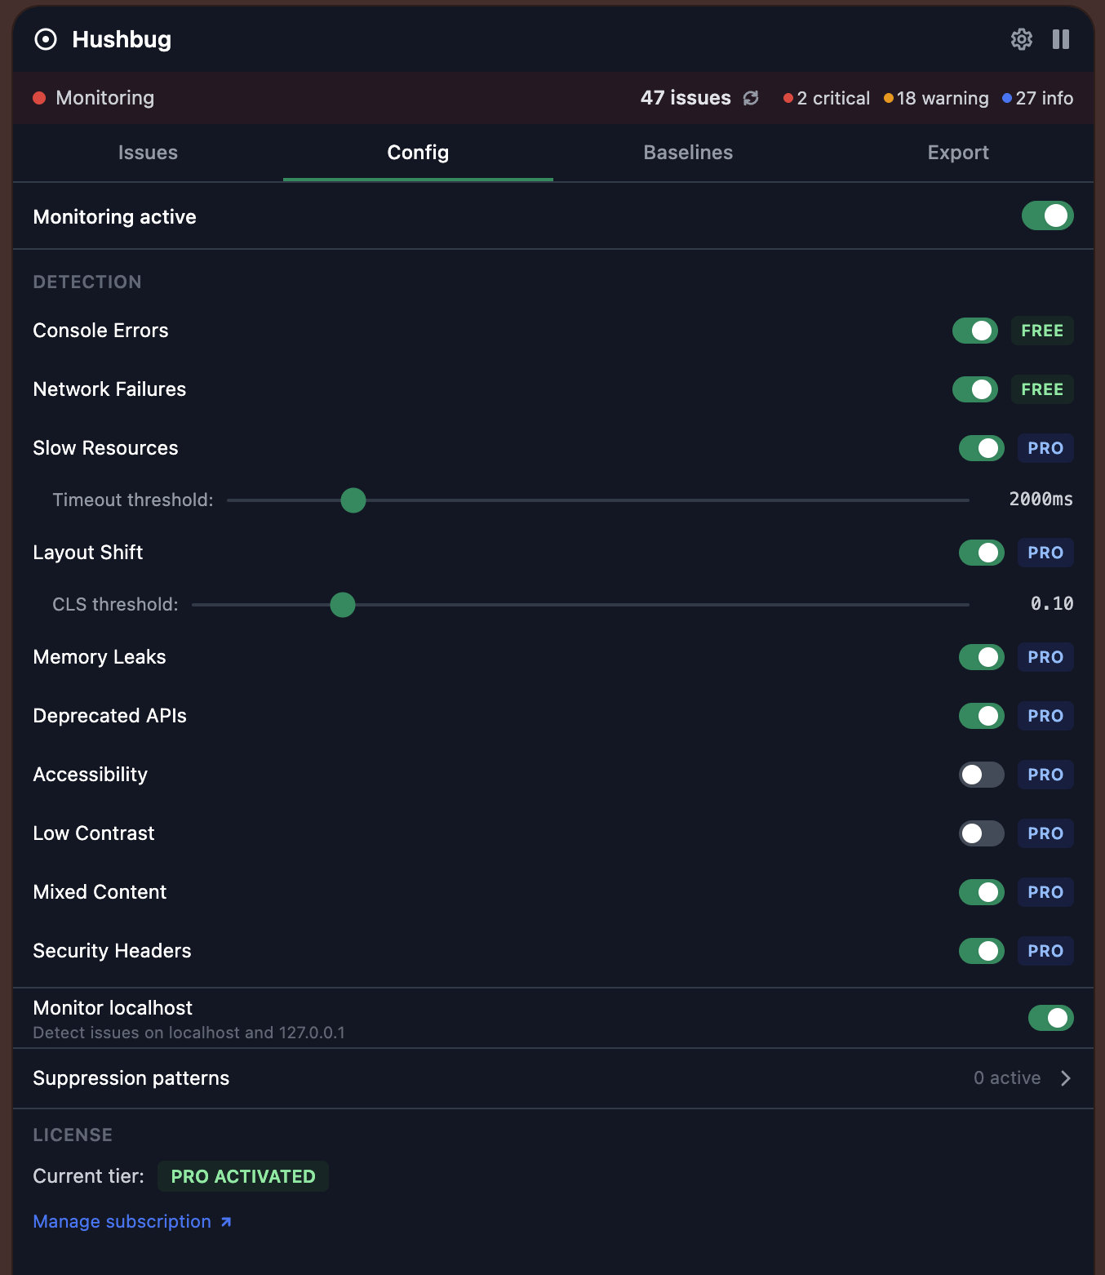Disable the Monitoring active toggle
The image size is (1105, 1275).
pos(1047,215)
